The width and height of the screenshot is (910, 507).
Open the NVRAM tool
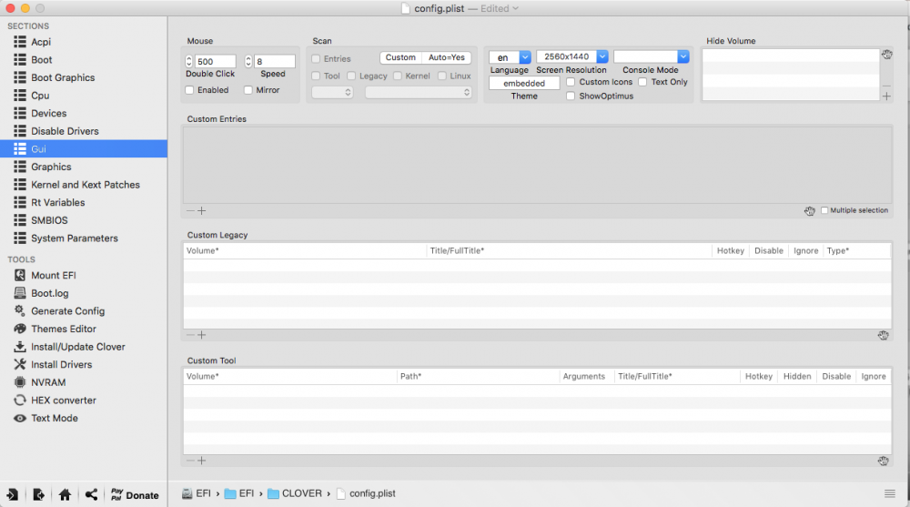point(40,382)
